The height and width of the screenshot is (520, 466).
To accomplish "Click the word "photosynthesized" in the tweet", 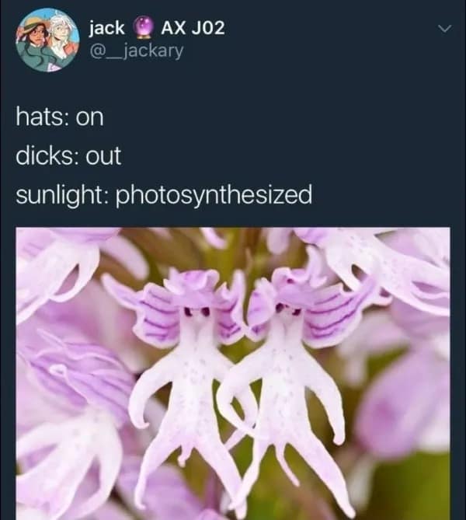I will [x=214, y=196].
